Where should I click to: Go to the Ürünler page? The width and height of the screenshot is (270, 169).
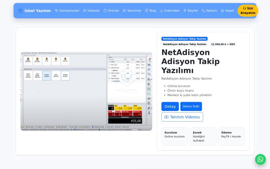tap(111, 11)
